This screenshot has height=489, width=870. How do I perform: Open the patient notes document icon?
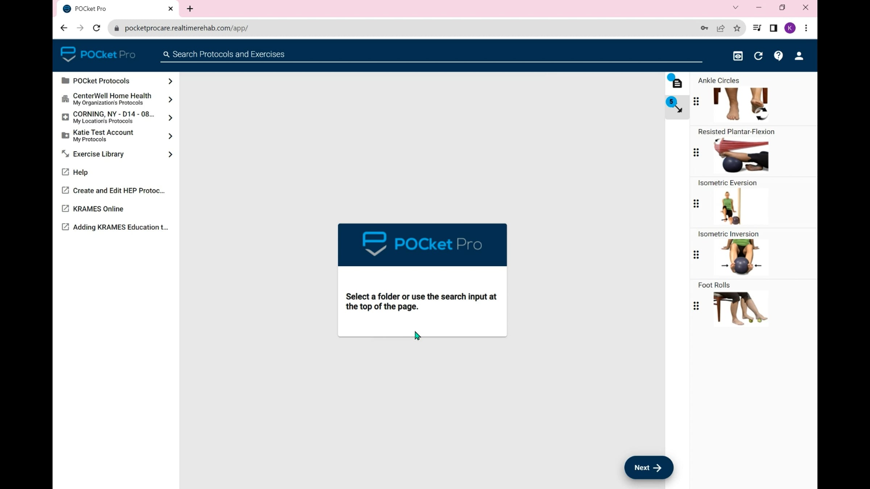point(677,83)
